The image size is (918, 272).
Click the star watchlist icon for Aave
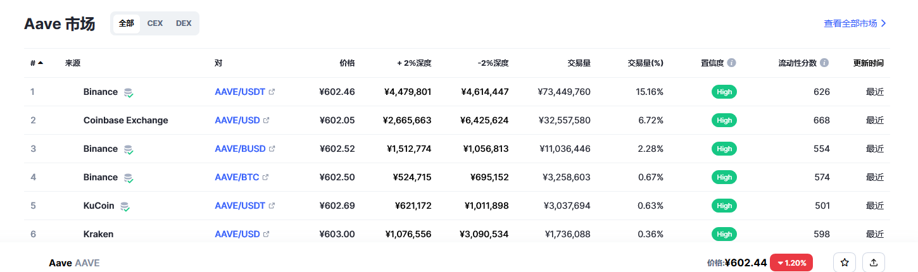point(844,263)
